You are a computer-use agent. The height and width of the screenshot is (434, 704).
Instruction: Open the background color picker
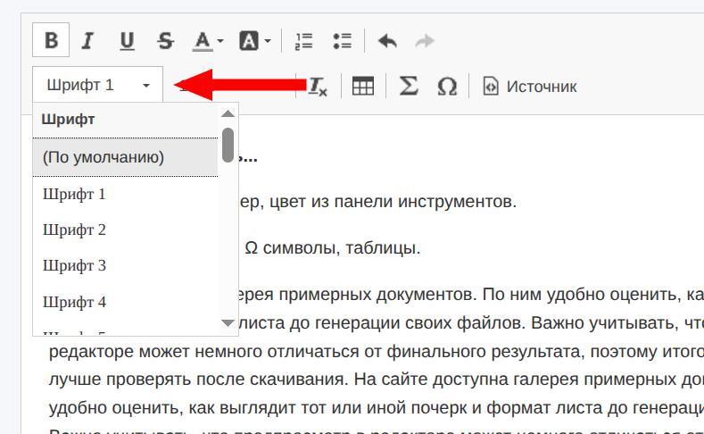coord(254,41)
